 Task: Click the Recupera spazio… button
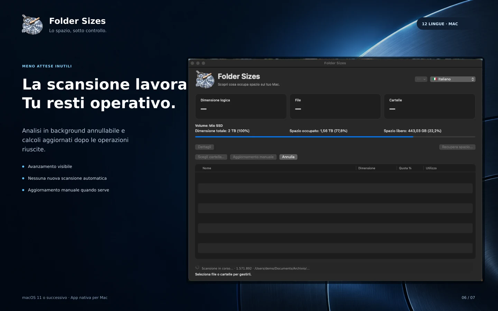457,147
